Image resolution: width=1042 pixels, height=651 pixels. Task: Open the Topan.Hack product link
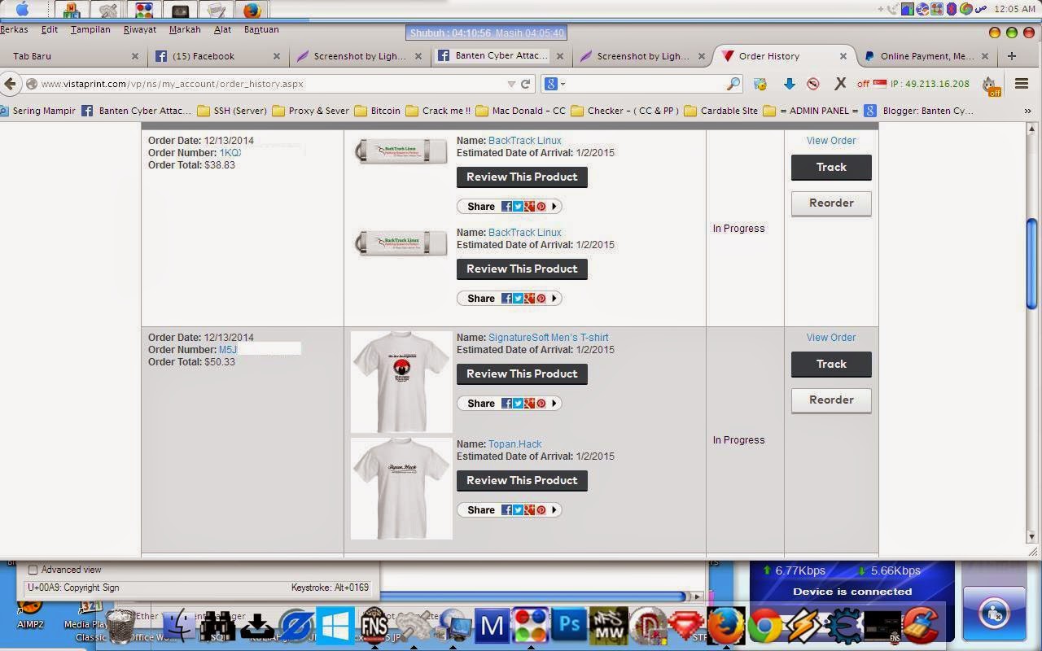click(514, 444)
